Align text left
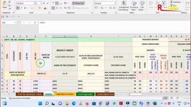Viewport: 191px width, 107px height. point(53,8)
